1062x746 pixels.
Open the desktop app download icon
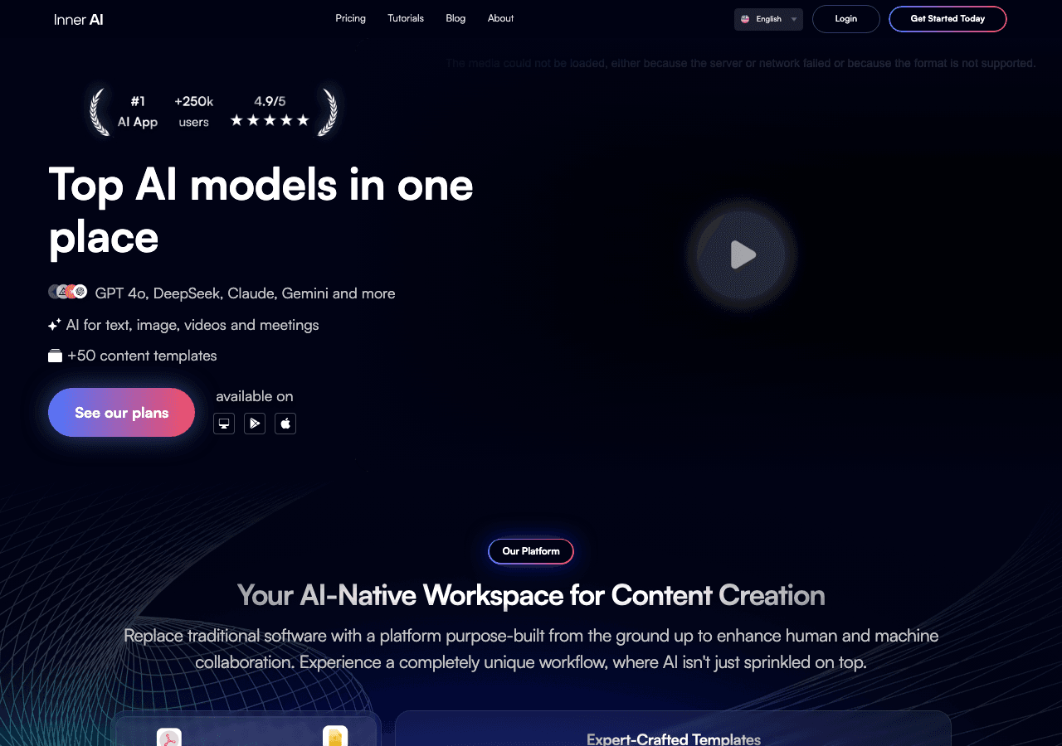coord(224,424)
